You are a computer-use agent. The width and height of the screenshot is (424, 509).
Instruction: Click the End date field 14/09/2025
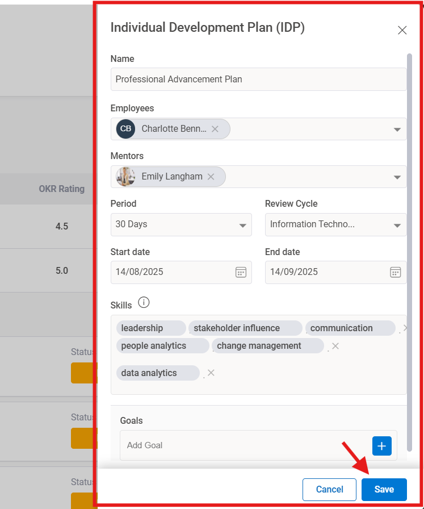tap(335, 272)
